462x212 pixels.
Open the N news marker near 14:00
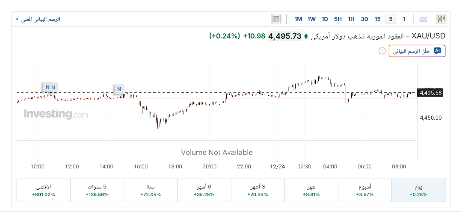pyautogui.click(x=119, y=89)
